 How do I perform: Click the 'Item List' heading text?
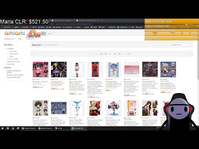click(36, 45)
